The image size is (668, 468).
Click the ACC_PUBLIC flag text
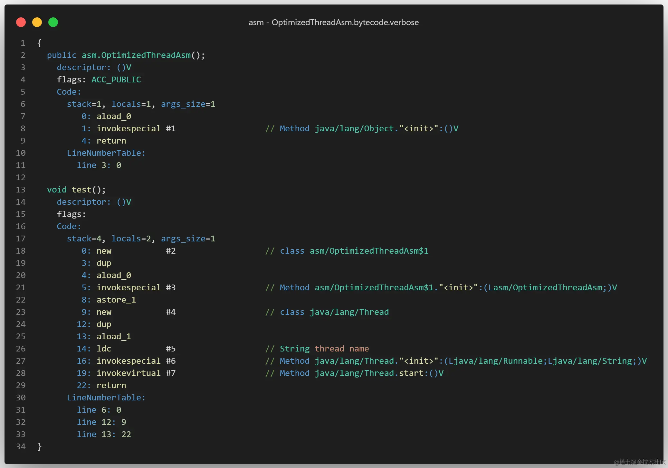tap(116, 80)
